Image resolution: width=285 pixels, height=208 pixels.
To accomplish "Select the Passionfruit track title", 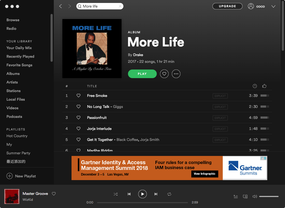I will (97, 118).
